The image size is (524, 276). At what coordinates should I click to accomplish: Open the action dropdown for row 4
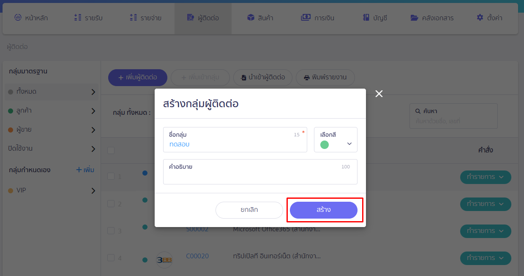485,258
